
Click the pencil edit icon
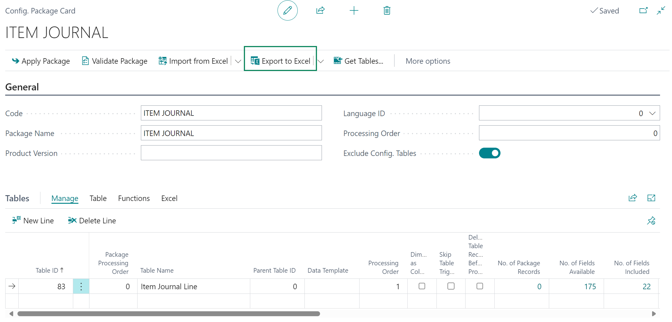click(x=287, y=11)
